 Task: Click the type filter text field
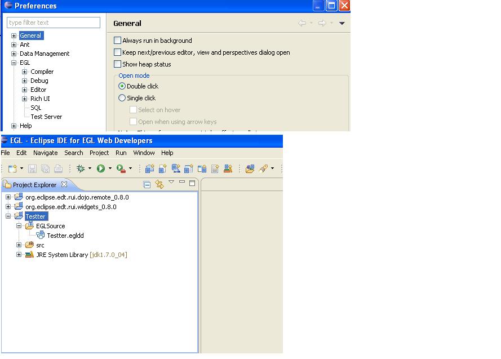54,23
